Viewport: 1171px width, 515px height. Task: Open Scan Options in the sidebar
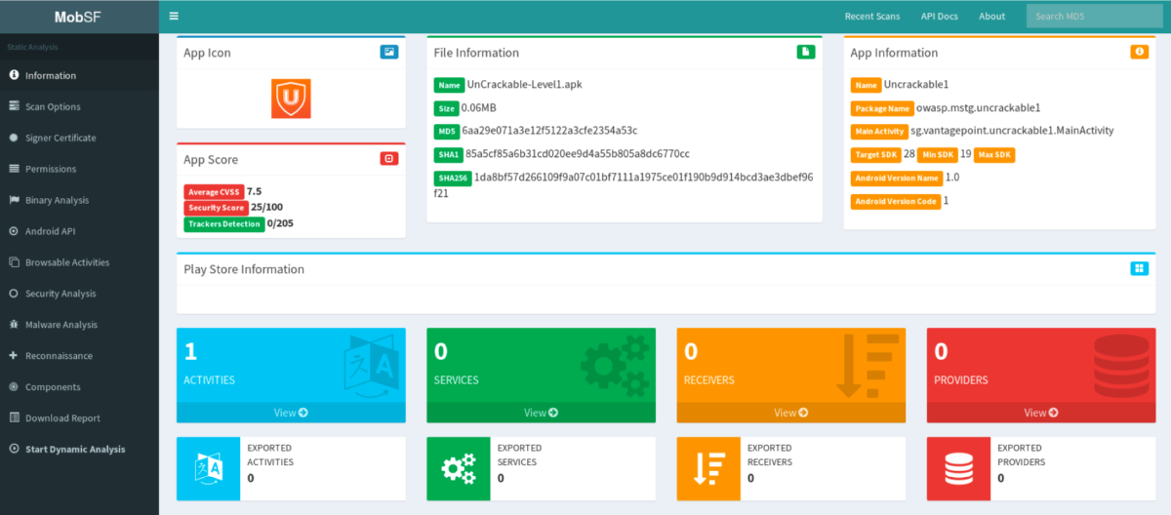[79, 106]
